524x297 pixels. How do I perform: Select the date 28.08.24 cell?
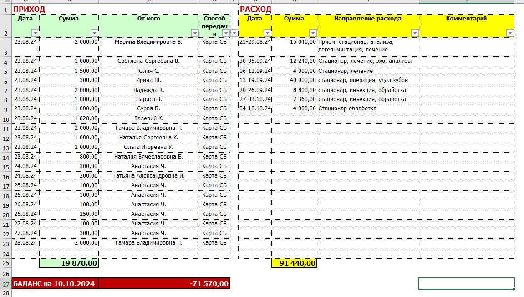(26, 243)
